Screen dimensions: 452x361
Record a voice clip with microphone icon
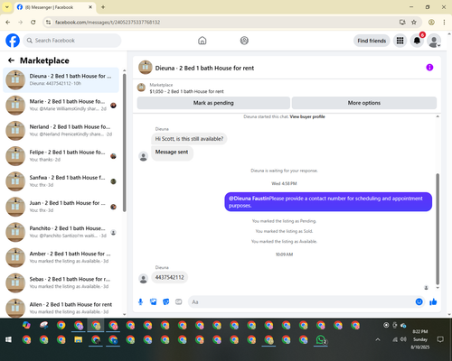coord(140,301)
